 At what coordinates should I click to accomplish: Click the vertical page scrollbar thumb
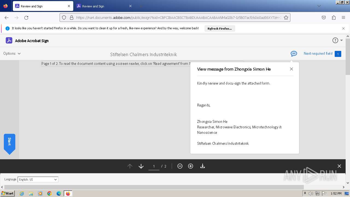(x=348, y=57)
